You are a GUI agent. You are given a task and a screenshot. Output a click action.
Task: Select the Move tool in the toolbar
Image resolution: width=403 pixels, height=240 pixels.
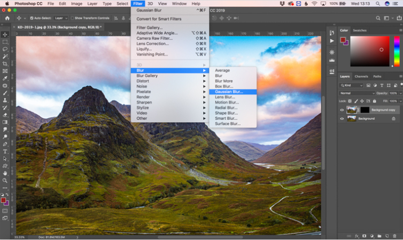(x=5, y=34)
